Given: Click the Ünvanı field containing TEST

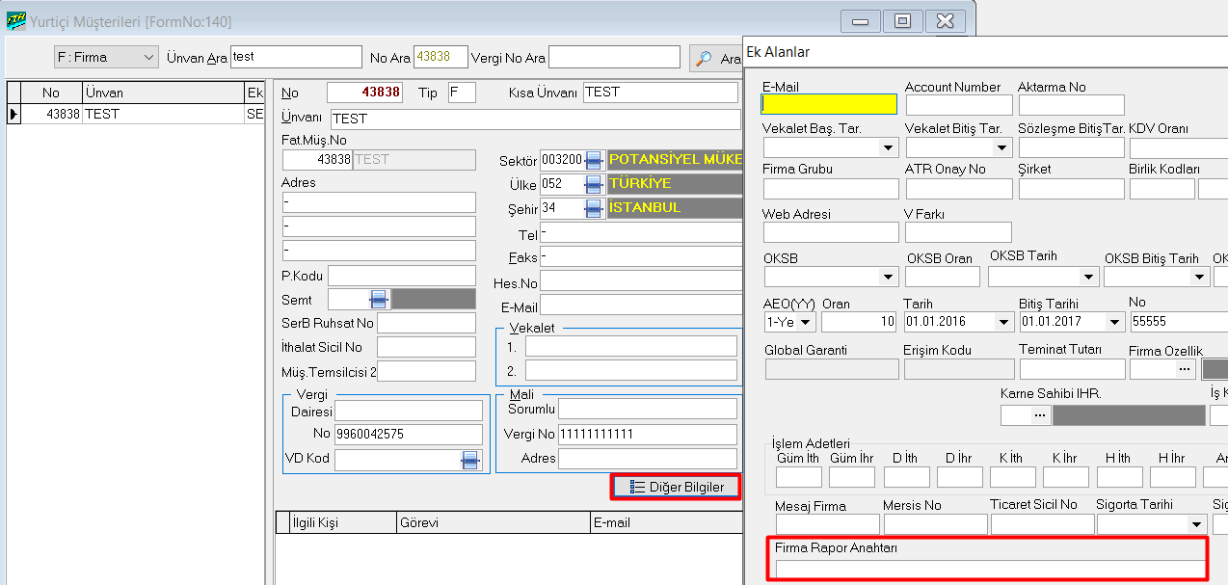Looking at the screenshot, I should [535, 120].
